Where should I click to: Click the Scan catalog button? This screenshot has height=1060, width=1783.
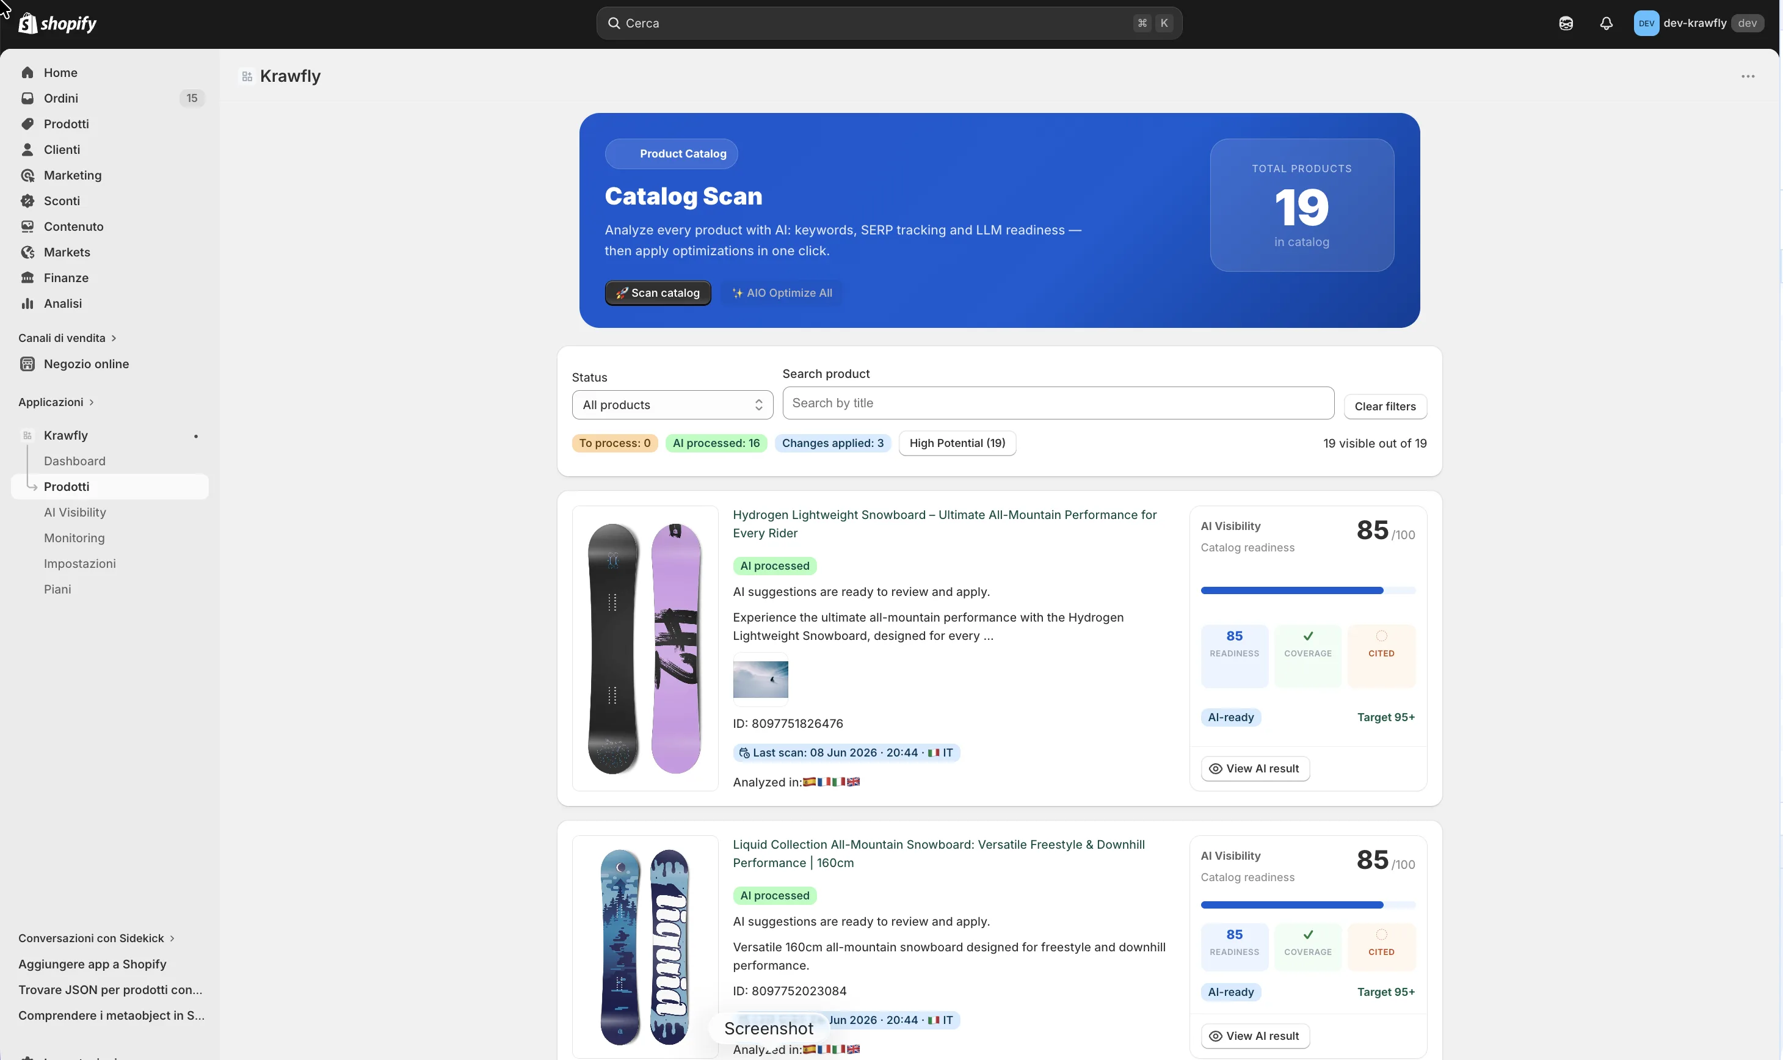click(658, 293)
